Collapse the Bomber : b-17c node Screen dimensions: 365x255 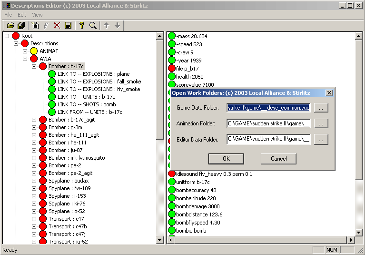(x=34, y=66)
